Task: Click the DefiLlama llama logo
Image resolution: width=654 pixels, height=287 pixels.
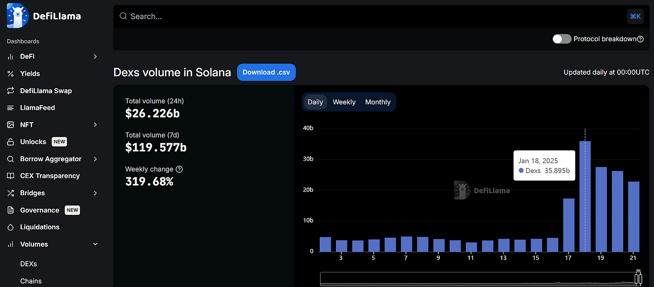Action: click(x=17, y=15)
